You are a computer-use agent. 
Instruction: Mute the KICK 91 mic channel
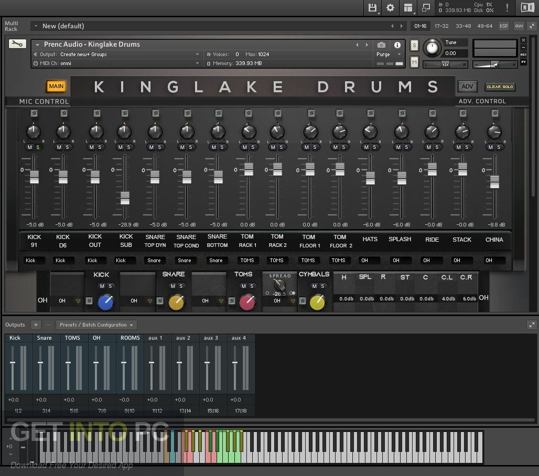pos(29,147)
